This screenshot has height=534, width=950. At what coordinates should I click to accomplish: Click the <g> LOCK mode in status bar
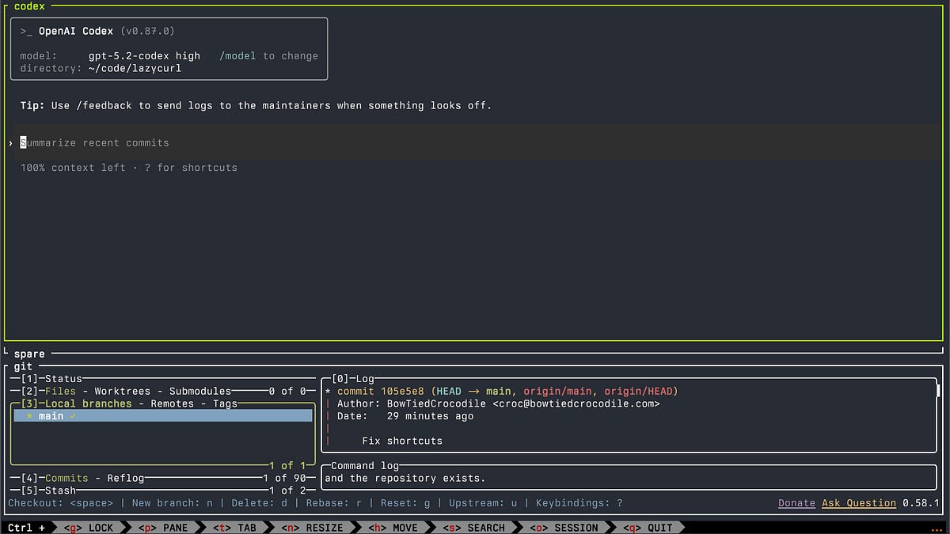[x=89, y=528]
